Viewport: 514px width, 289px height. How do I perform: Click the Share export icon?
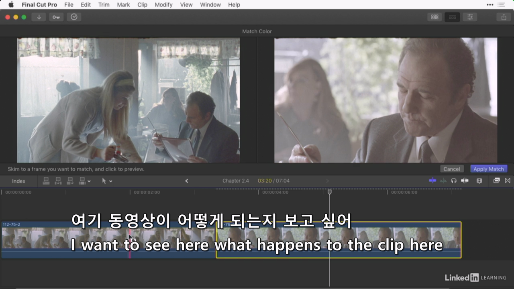point(504,17)
